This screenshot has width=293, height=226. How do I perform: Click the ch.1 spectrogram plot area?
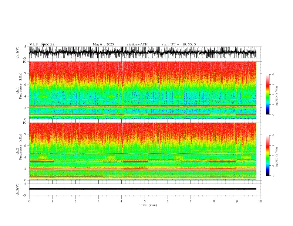point(142,90)
